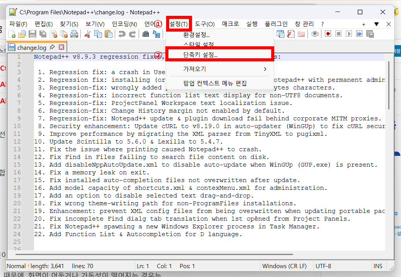The image size is (401, 277).
Task: Select 팝업 컨텍스트 메뉴 편집 entry
Action: pos(220,83)
